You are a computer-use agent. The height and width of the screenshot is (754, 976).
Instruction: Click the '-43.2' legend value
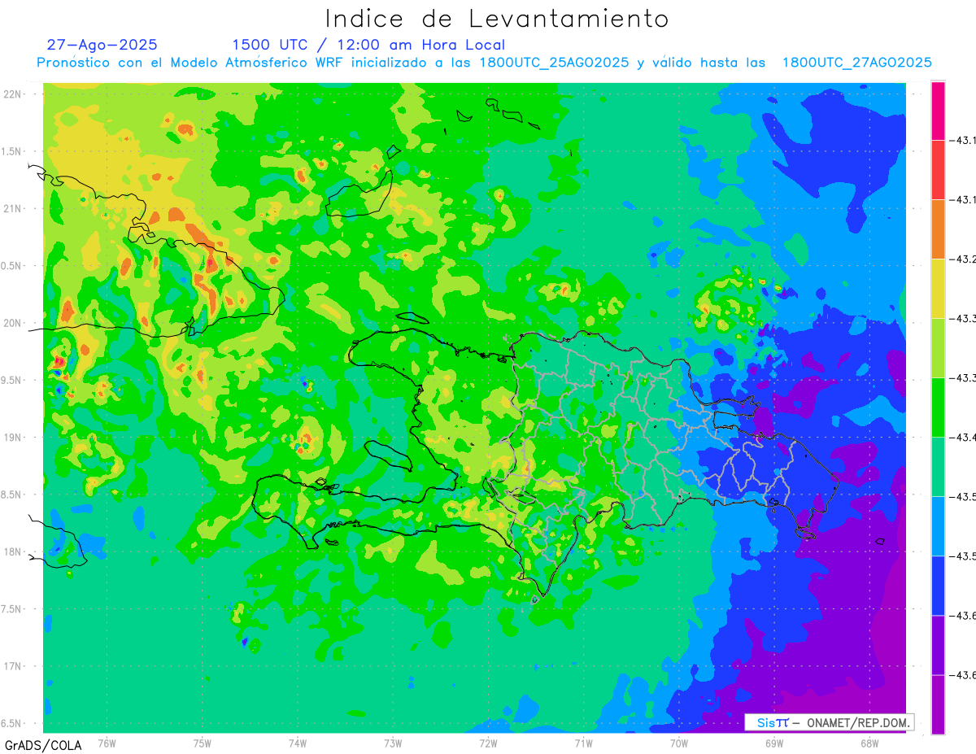pos(964,259)
